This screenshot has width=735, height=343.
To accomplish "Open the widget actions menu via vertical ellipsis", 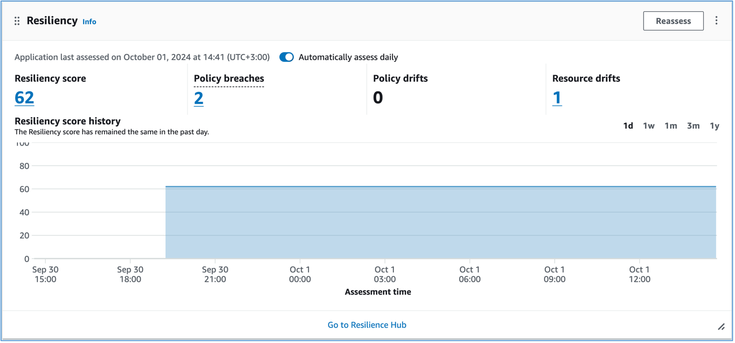I will coord(717,20).
